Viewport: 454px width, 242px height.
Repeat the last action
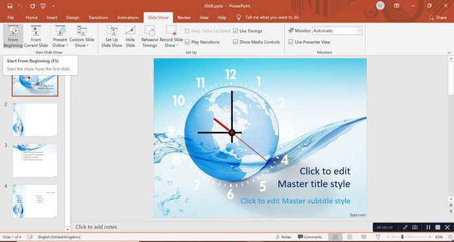(x=32, y=6)
